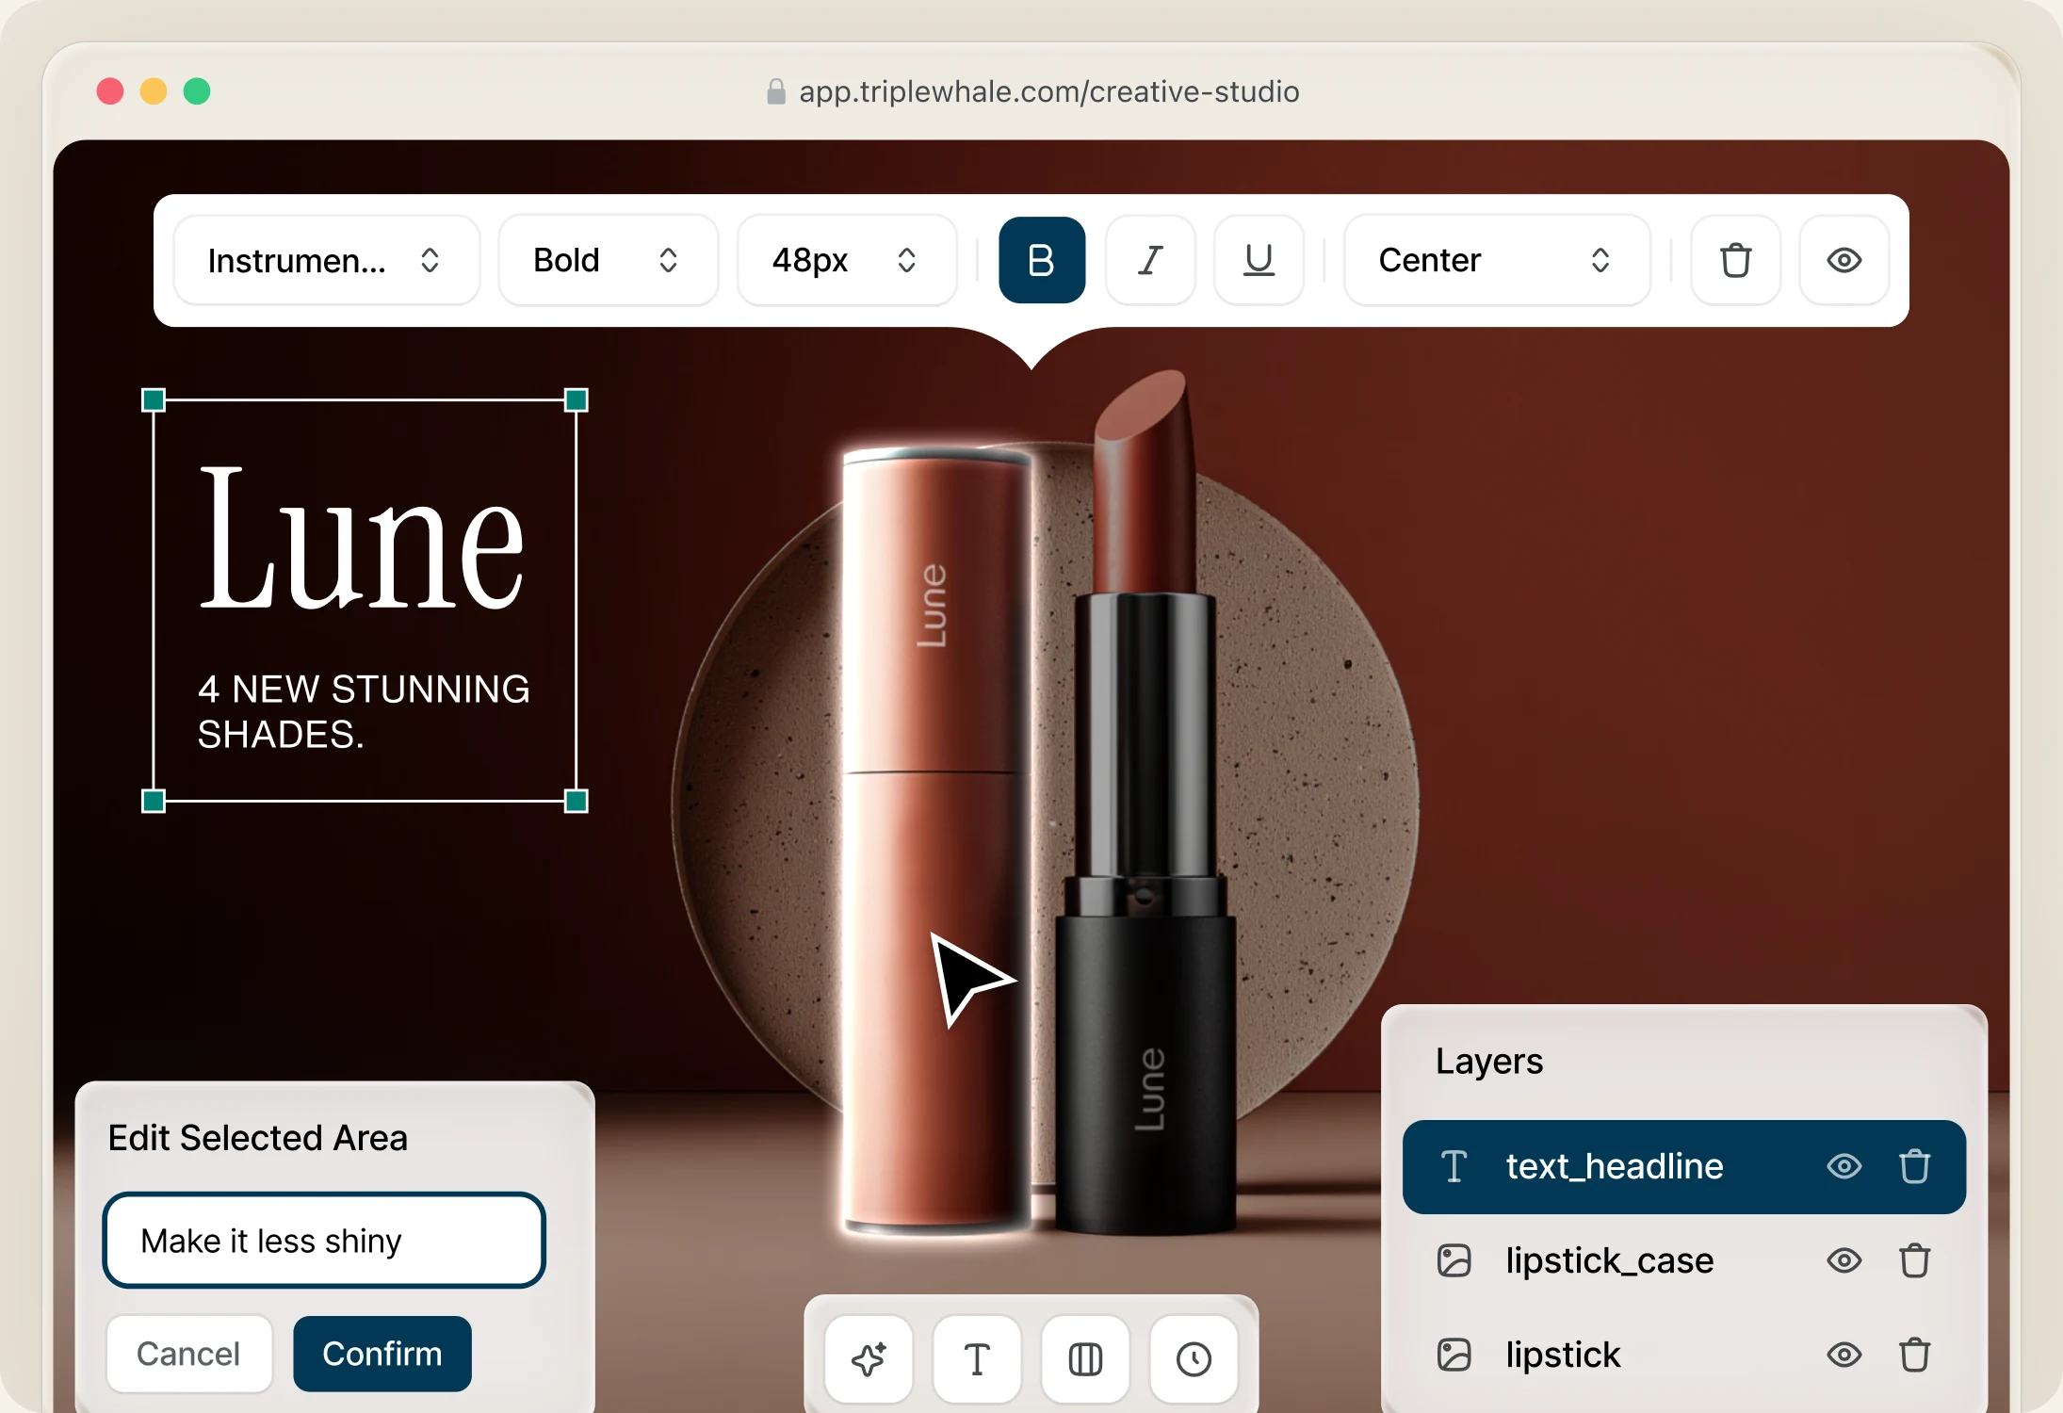Select the columns layout tool
2063x1413 pixels.
(x=1085, y=1358)
